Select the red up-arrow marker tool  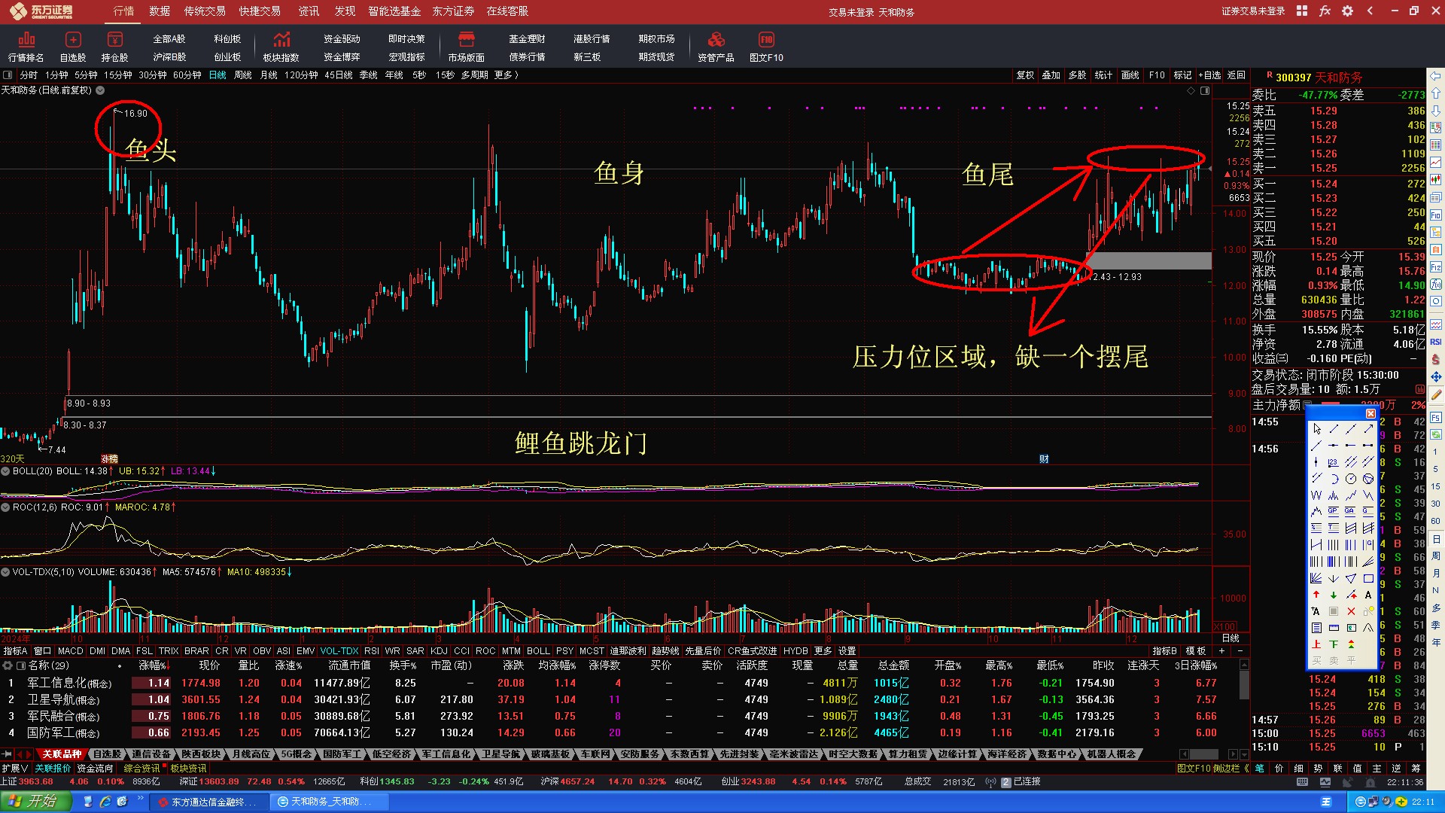click(x=1316, y=595)
